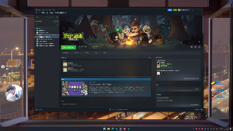The width and height of the screenshot is (233, 131).
Task: Open the 游戏 (Games) menu
Action: pyautogui.click(x=50, y=10)
